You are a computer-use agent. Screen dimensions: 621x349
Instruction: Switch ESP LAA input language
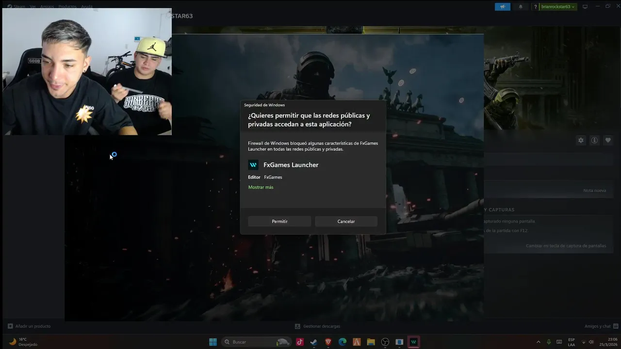(x=572, y=342)
